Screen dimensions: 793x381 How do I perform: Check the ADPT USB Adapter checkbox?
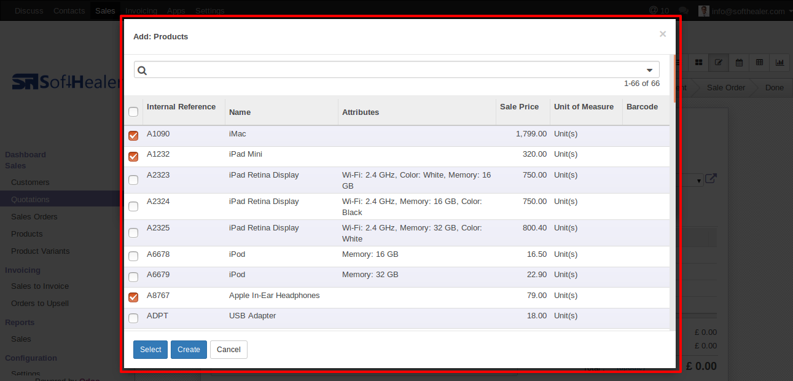(x=133, y=318)
